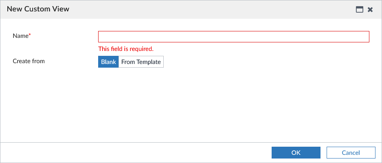Choose Blank as the creation source
This screenshot has height=163, width=382.
(108, 62)
